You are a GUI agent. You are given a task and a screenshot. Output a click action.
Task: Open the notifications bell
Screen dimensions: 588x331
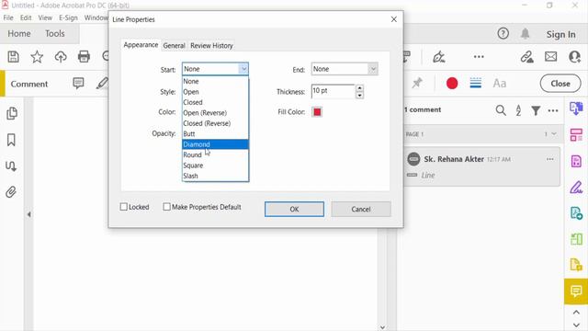coord(525,33)
